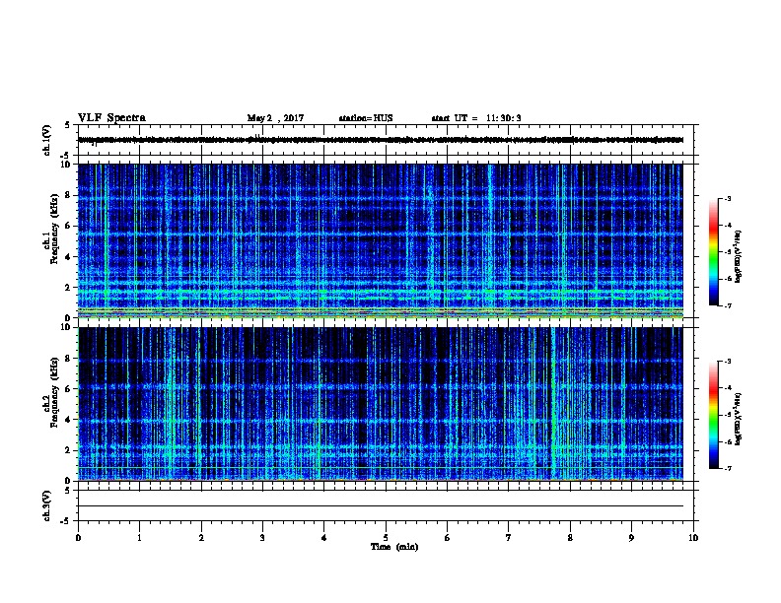Click the ch.3(V) axis label

47,505
